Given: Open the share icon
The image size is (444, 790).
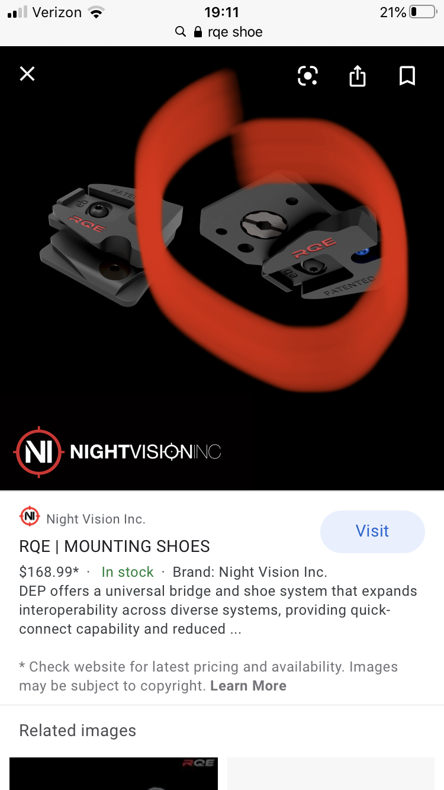Looking at the screenshot, I should pyautogui.click(x=358, y=76).
